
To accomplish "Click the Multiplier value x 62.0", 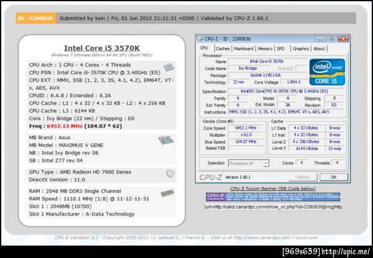I will (x=246, y=135).
